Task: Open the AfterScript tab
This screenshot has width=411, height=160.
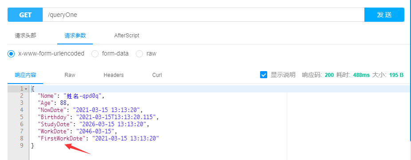Action: point(126,36)
